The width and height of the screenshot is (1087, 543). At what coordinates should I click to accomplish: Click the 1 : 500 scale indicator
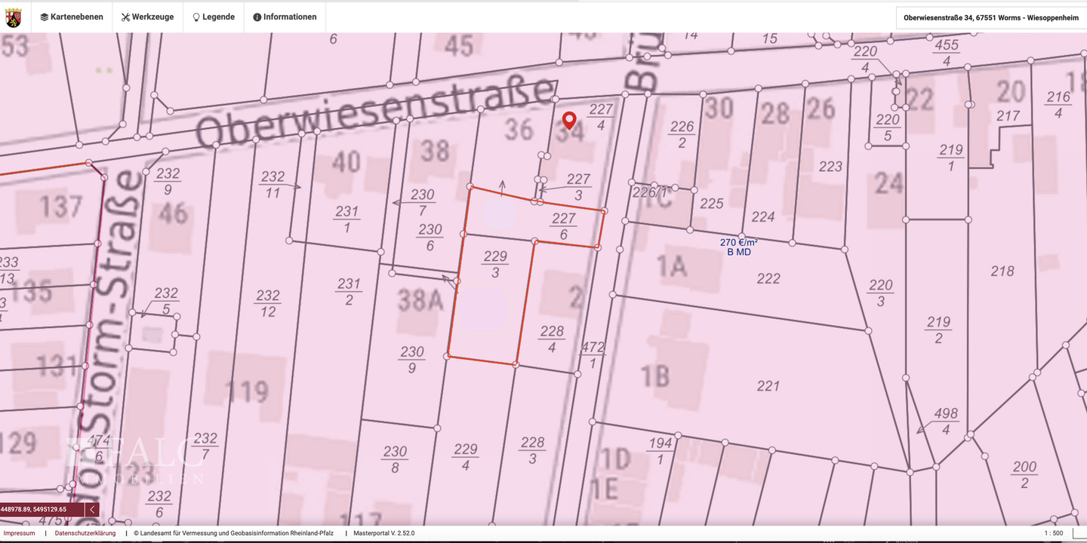pyautogui.click(x=1053, y=533)
